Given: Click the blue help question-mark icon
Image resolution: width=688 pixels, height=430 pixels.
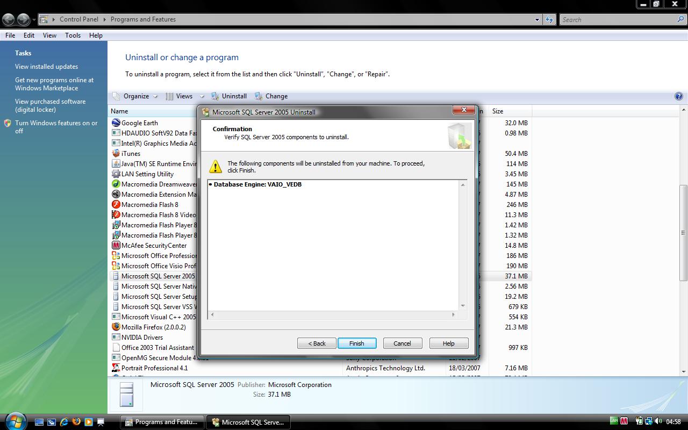Looking at the screenshot, I should (x=678, y=96).
